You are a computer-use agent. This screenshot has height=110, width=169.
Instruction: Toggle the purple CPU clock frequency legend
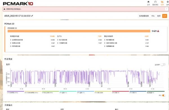coord(15,92)
